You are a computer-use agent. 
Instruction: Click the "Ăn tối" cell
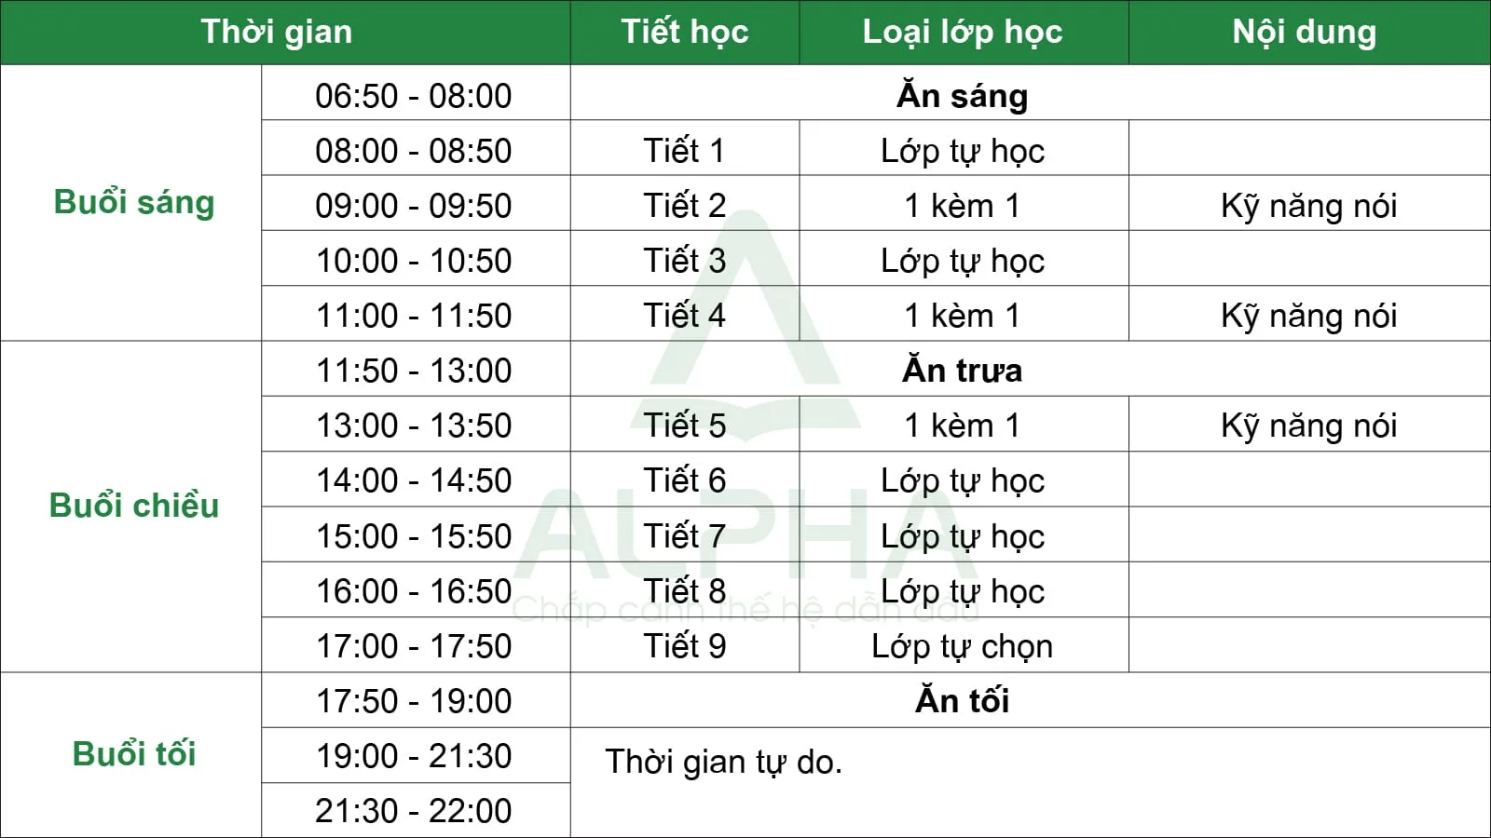[x=963, y=700]
